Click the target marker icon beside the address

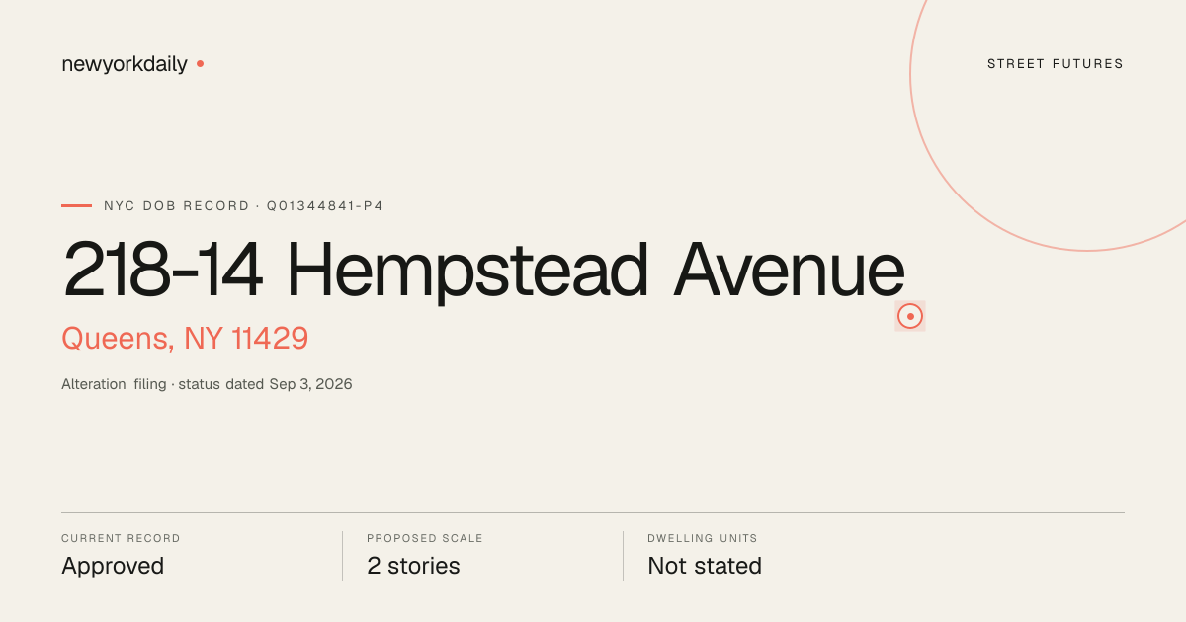(x=910, y=316)
